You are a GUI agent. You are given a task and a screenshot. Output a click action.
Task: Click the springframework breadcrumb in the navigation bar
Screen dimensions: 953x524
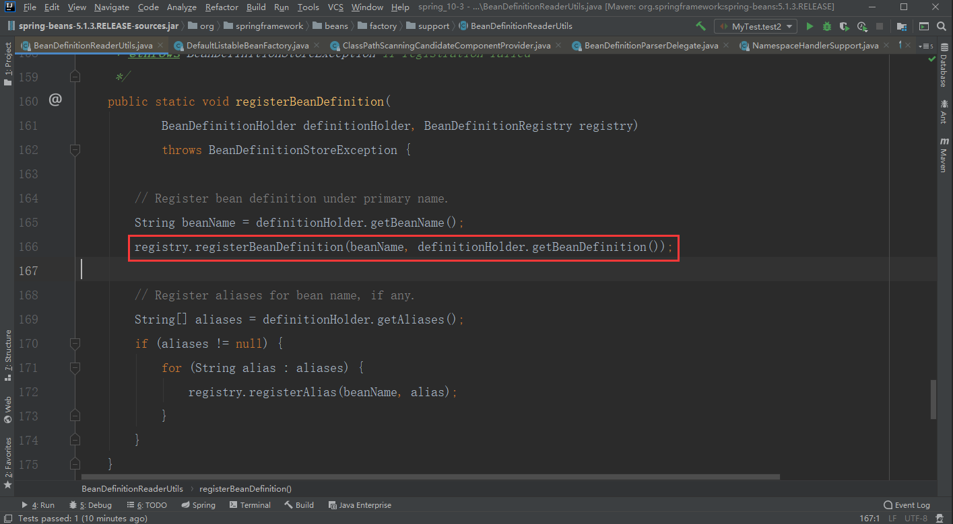263,26
